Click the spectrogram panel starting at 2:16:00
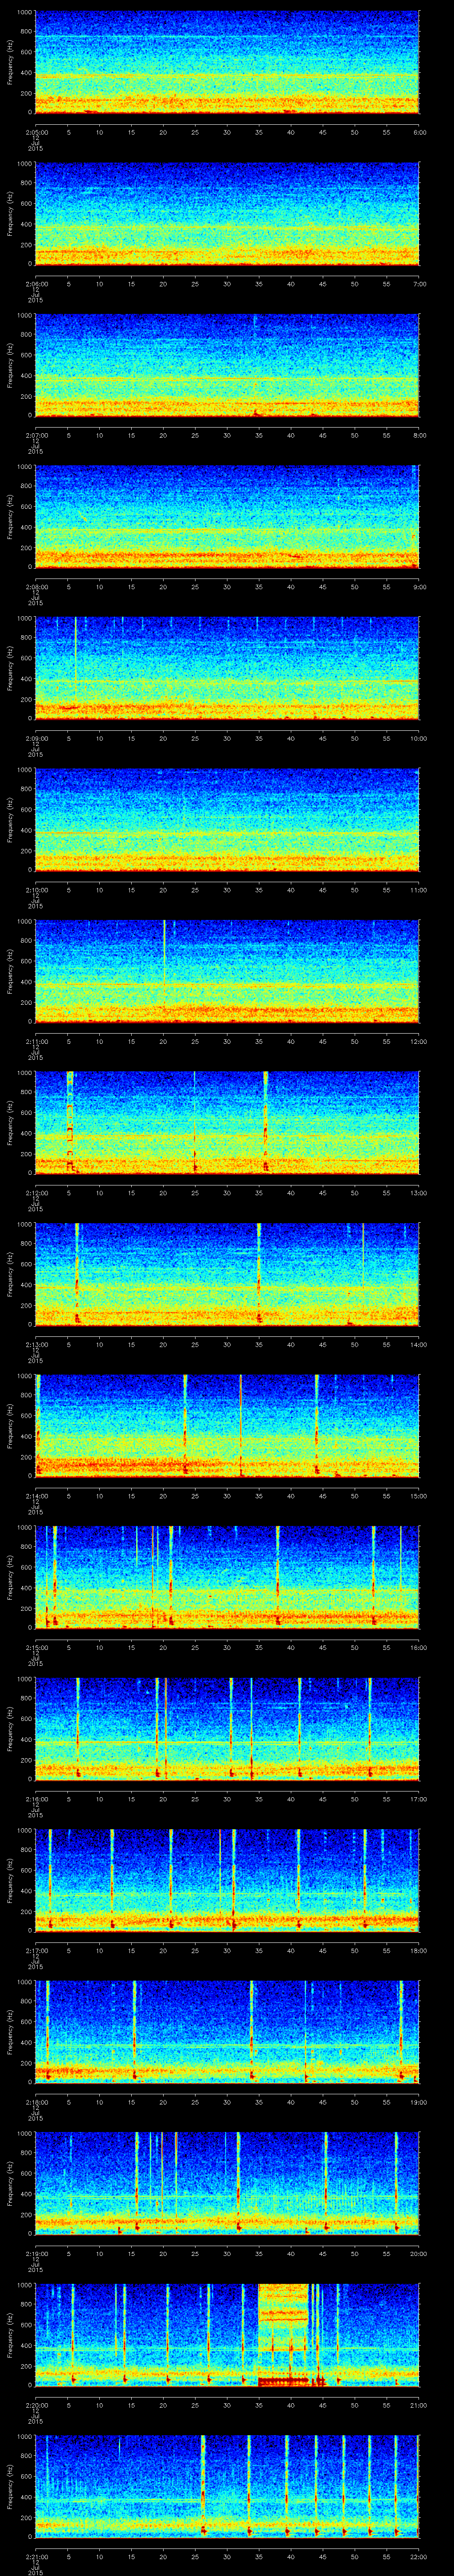Screen dimensions: 454x2576 [x=227, y=1729]
